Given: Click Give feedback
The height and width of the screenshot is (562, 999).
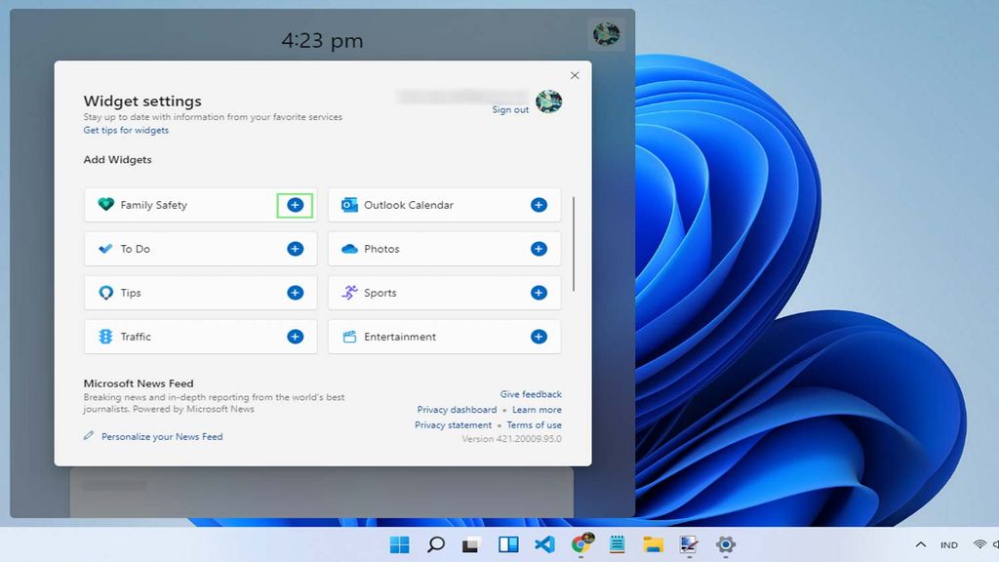Looking at the screenshot, I should coord(531,394).
